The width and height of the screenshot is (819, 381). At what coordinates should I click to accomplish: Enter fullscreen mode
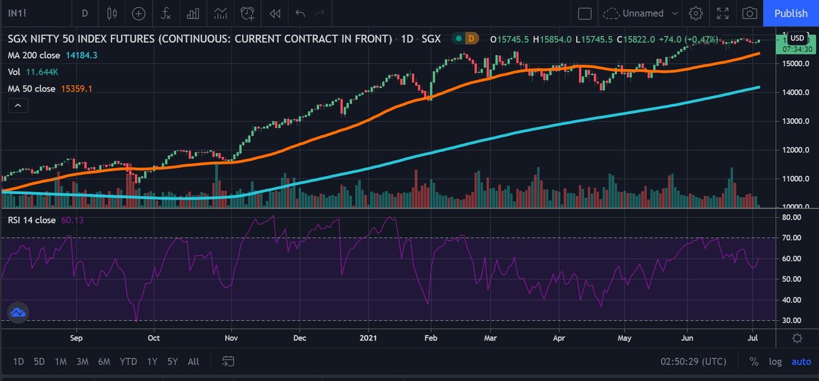pos(723,13)
